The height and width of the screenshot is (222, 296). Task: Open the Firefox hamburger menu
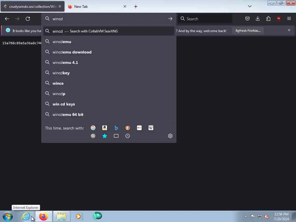point(289,18)
